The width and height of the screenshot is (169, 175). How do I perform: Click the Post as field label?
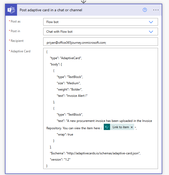pos(15,21)
